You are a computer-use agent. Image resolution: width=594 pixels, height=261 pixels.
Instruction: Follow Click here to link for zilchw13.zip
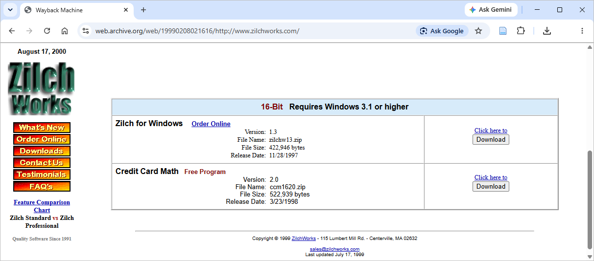491,130
